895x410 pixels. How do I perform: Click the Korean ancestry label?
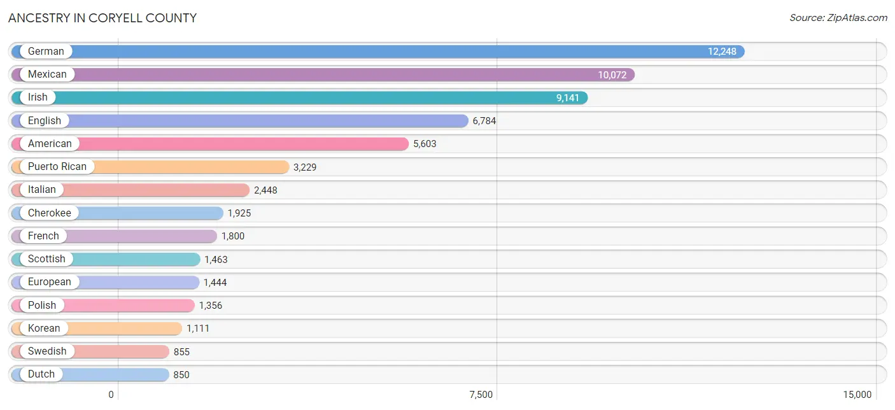pyautogui.click(x=44, y=329)
